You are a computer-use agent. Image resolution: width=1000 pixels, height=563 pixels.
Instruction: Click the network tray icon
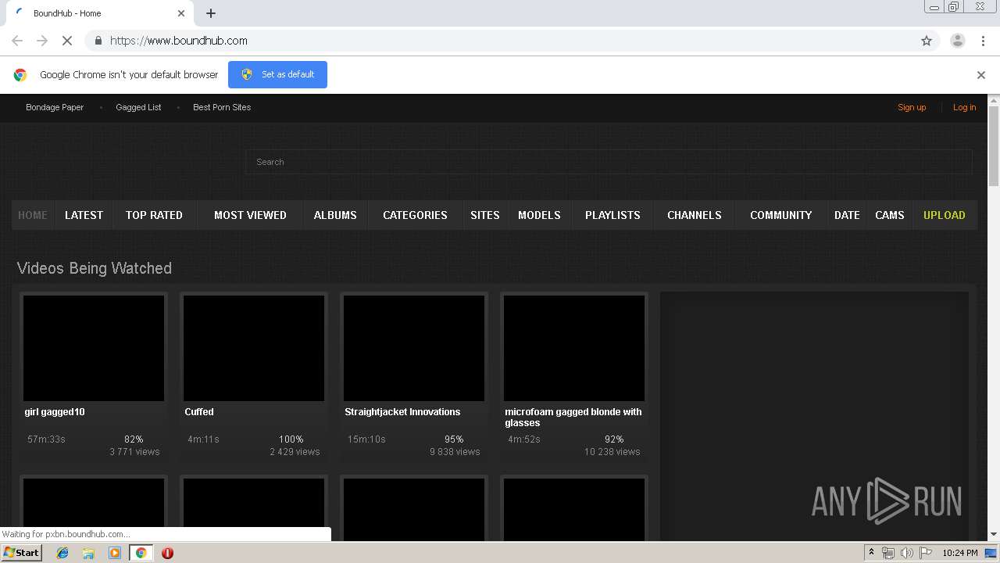click(888, 553)
